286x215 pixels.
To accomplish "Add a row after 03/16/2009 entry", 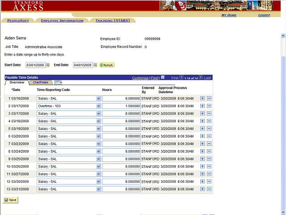I will (x=202, y=99).
